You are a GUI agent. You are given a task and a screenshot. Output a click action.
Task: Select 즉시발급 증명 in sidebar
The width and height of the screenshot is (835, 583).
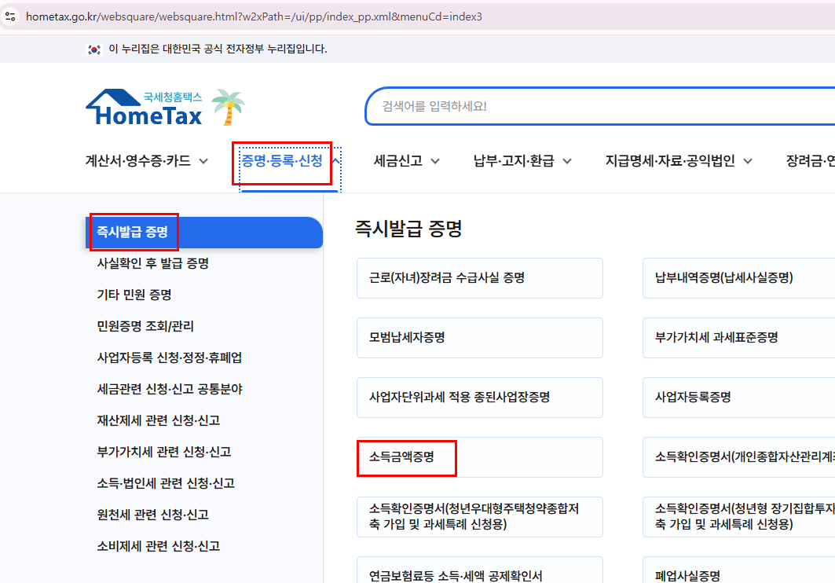pos(204,232)
